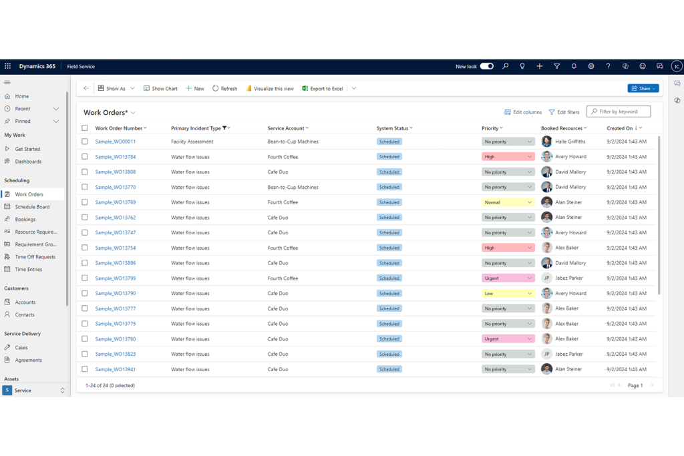Select checkbox for Sample_WO00011
684x456 pixels.
85,142
